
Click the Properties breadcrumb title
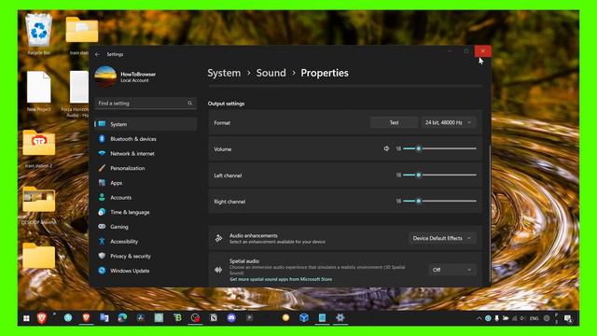(325, 73)
